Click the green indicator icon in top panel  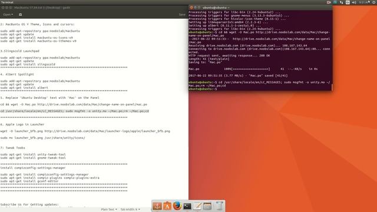pos(335,2)
